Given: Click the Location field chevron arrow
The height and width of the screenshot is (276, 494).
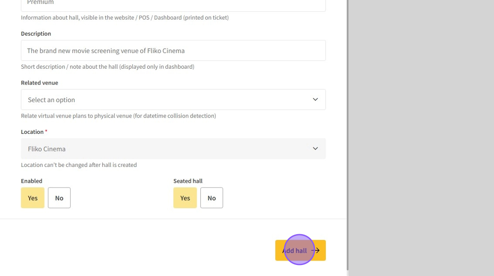Looking at the screenshot, I should tap(315, 149).
